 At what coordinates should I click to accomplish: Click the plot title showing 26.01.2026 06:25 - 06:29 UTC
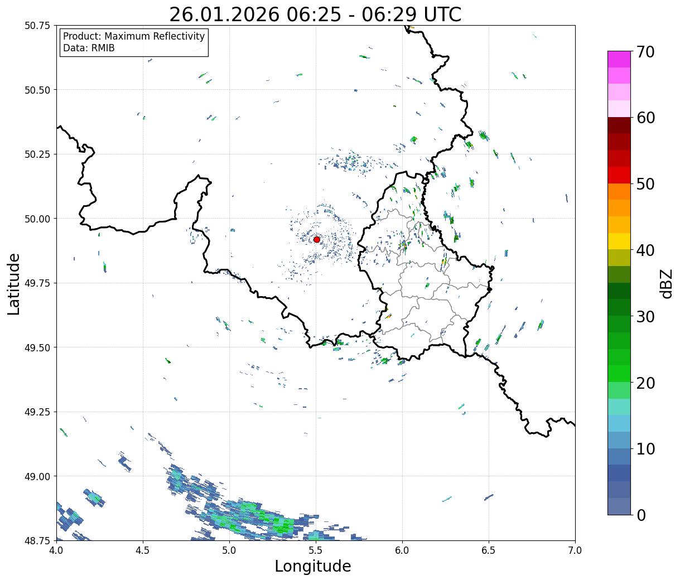(315, 14)
